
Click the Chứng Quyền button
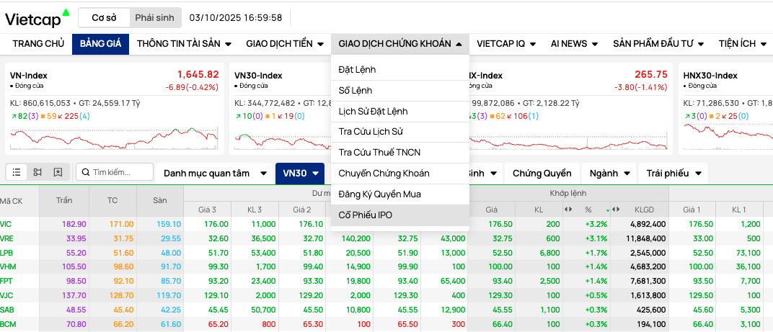coord(542,173)
